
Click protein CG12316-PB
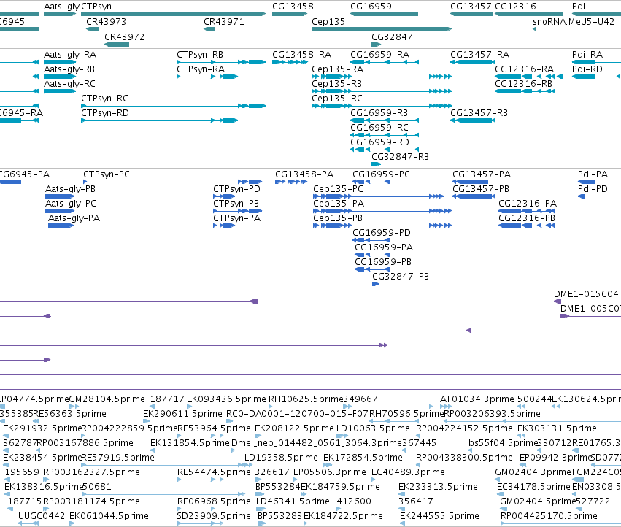point(526,226)
